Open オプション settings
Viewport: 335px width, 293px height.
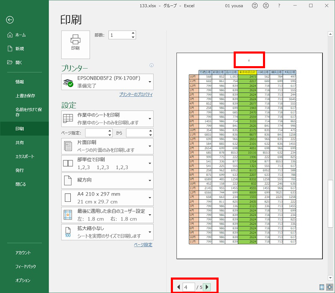tap(24, 280)
